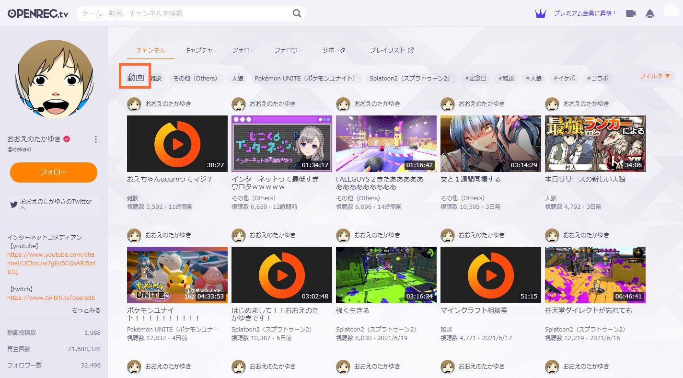Select the #人狼 tag chip
This screenshot has width=683, height=378.
click(x=533, y=79)
